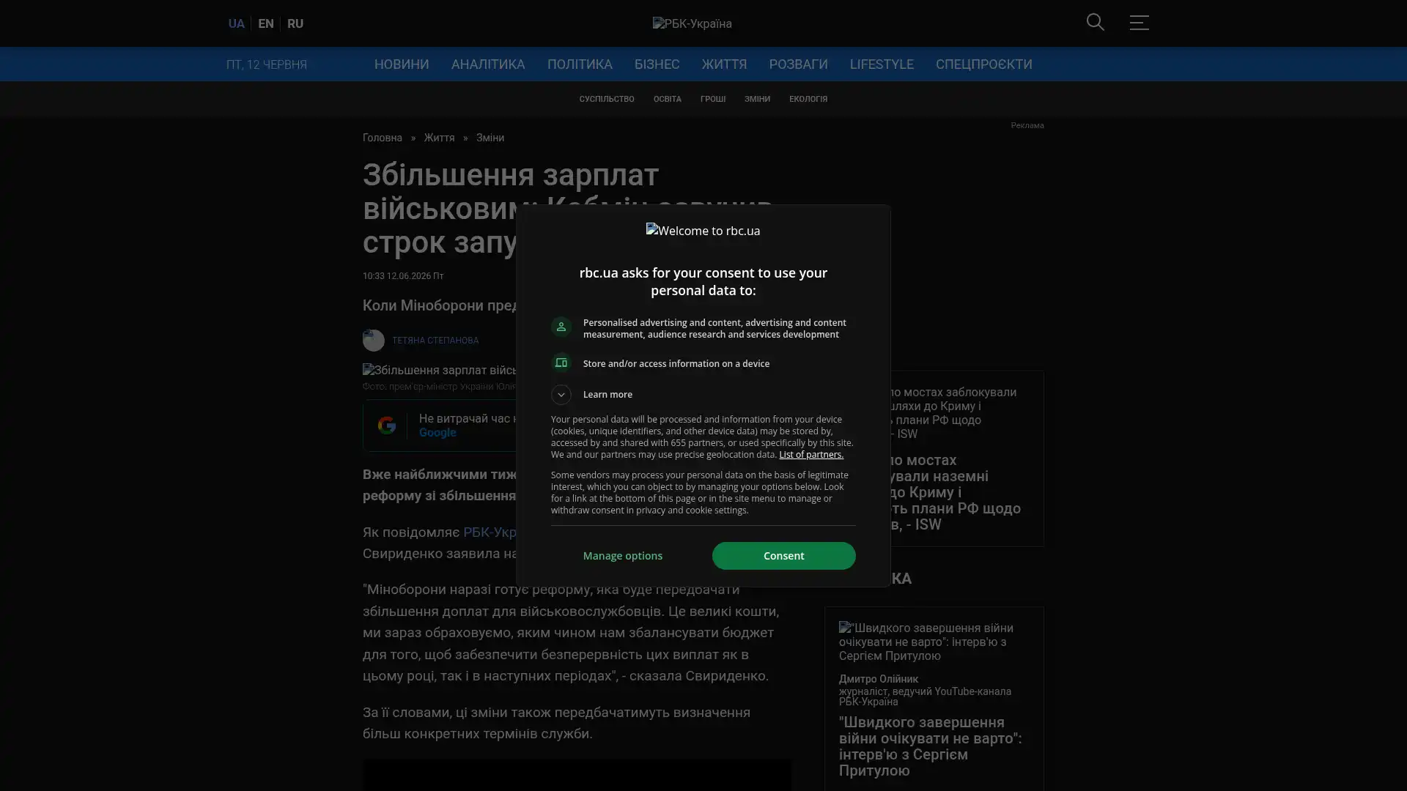Image resolution: width=1407 pixels, height=791 pixels.
Task: Go to Життя breadcrumb link
Action: (x=438, y=138)
